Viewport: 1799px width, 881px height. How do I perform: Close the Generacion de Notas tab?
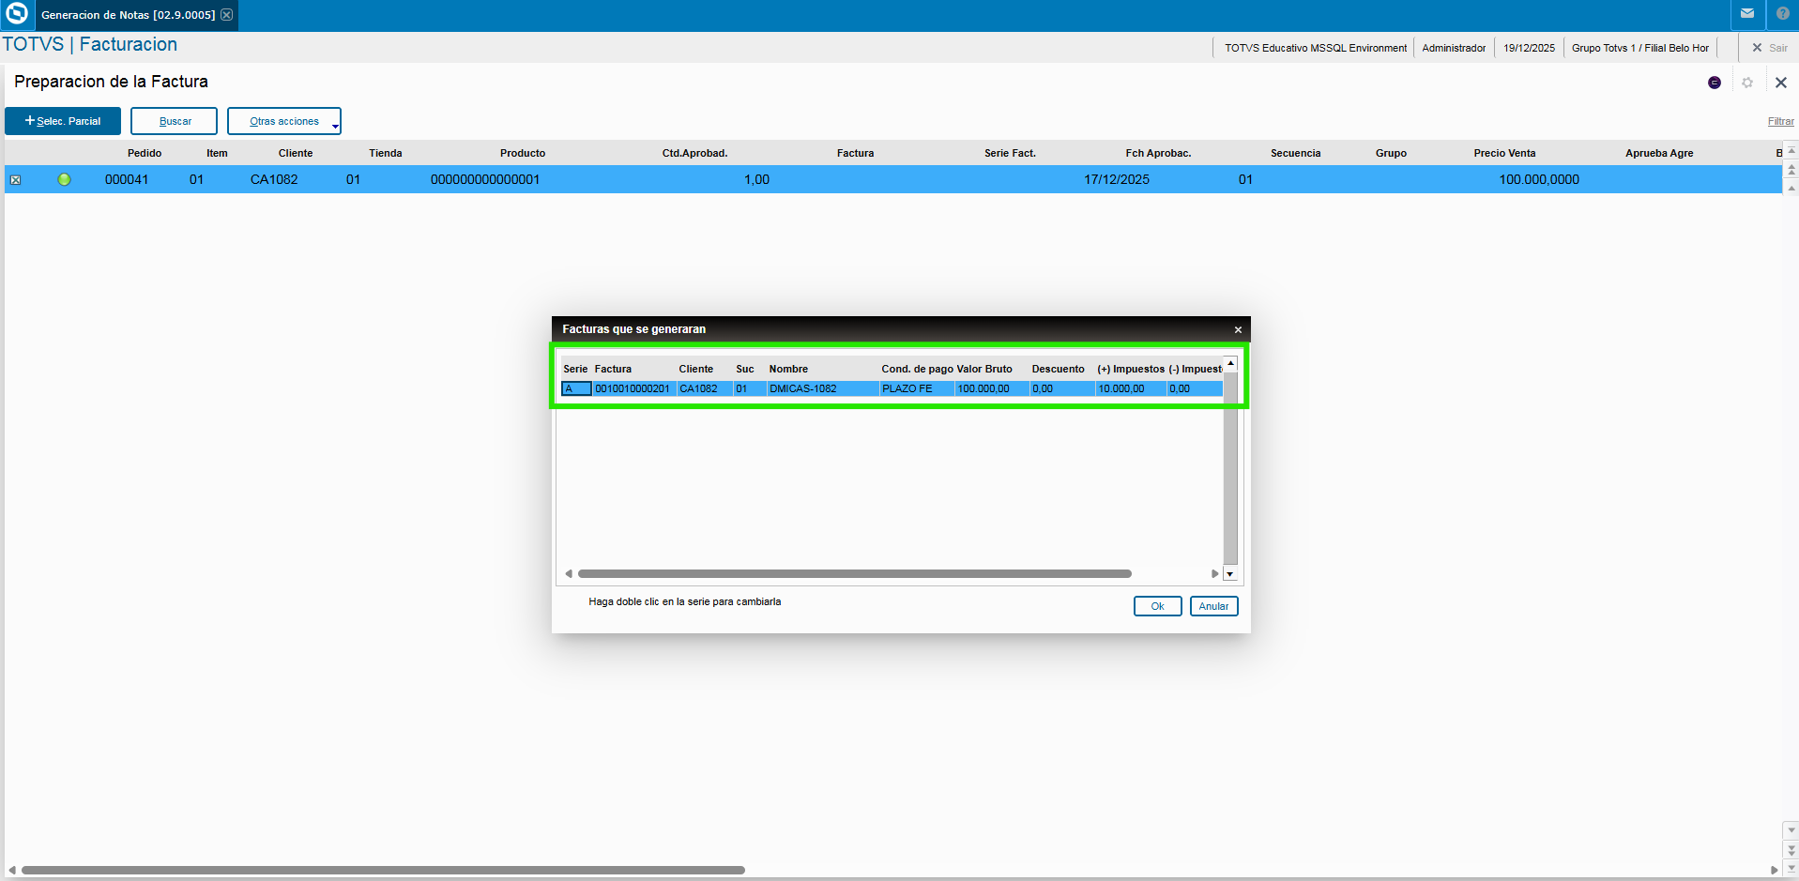point(226,15)
